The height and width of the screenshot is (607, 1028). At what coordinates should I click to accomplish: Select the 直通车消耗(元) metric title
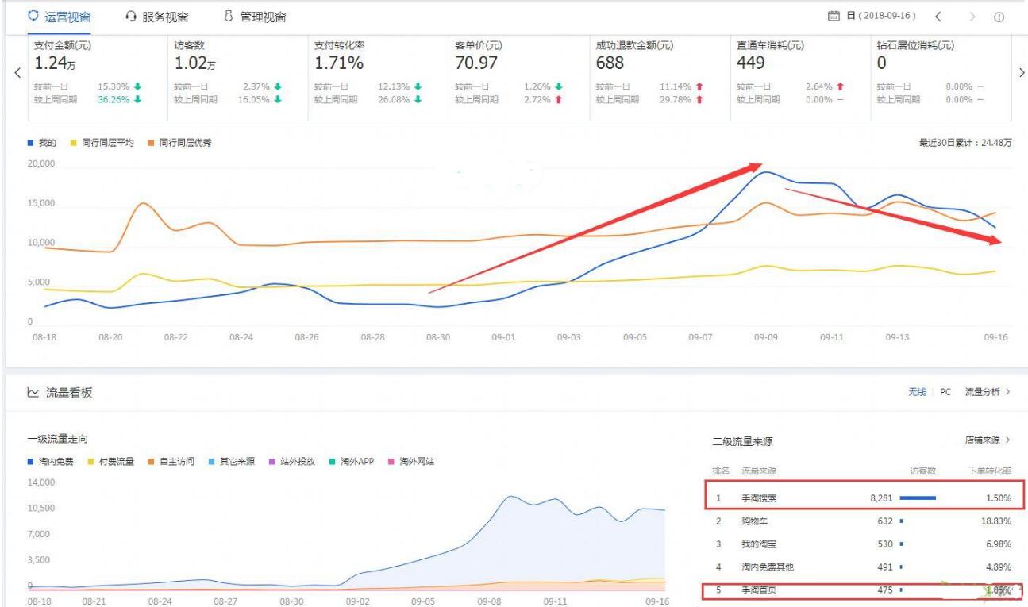[770, 46]
